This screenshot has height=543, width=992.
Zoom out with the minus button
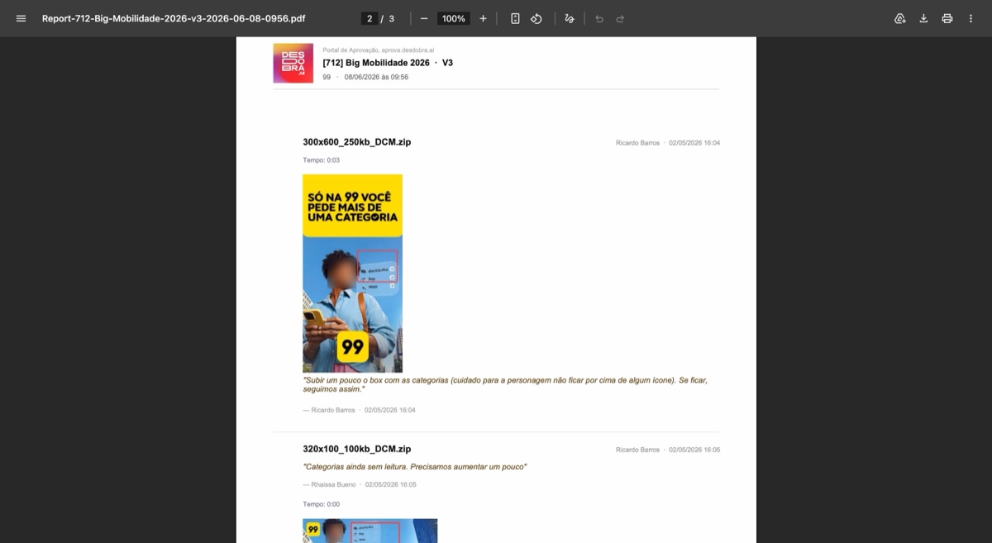(x=424, y=18)
